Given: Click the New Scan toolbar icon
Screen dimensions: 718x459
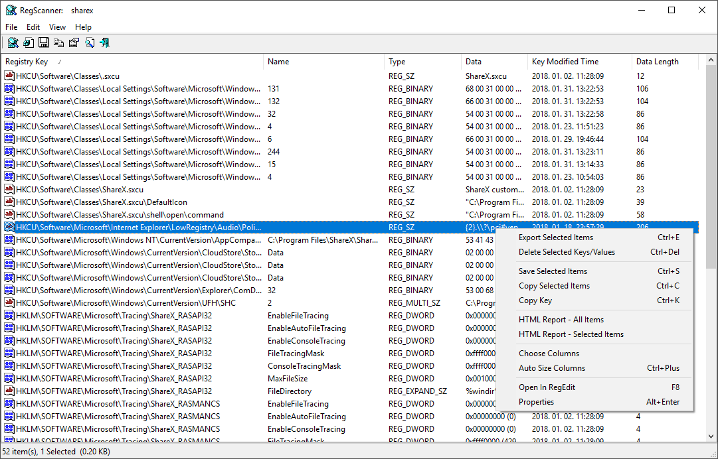Looking at the screenshot, I should (13, 43).
